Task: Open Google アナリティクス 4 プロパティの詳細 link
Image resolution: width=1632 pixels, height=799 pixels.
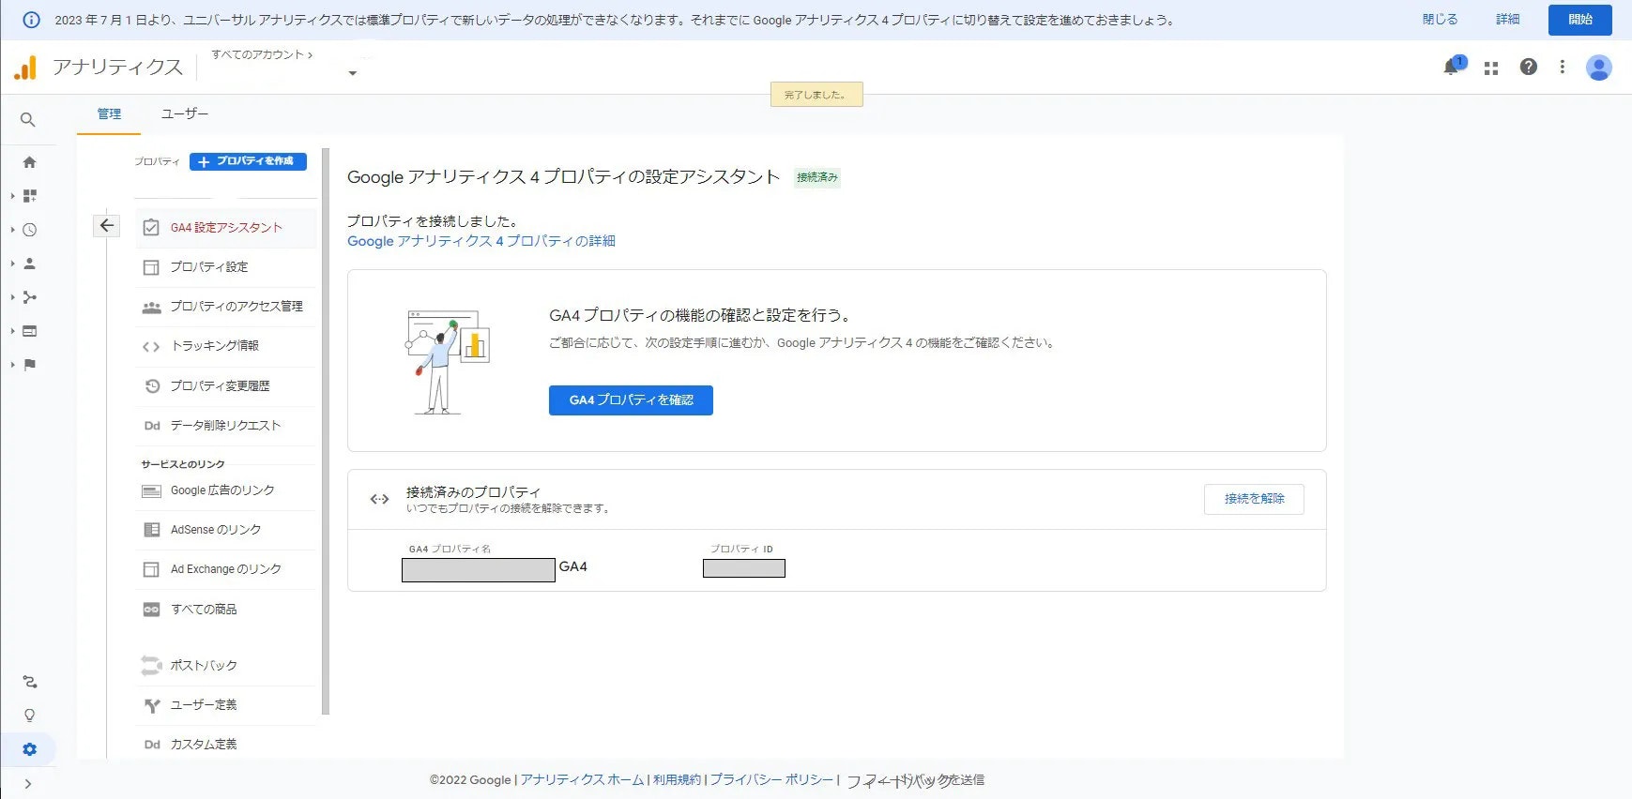Action: pyautogui.click(x=481, y=241)
